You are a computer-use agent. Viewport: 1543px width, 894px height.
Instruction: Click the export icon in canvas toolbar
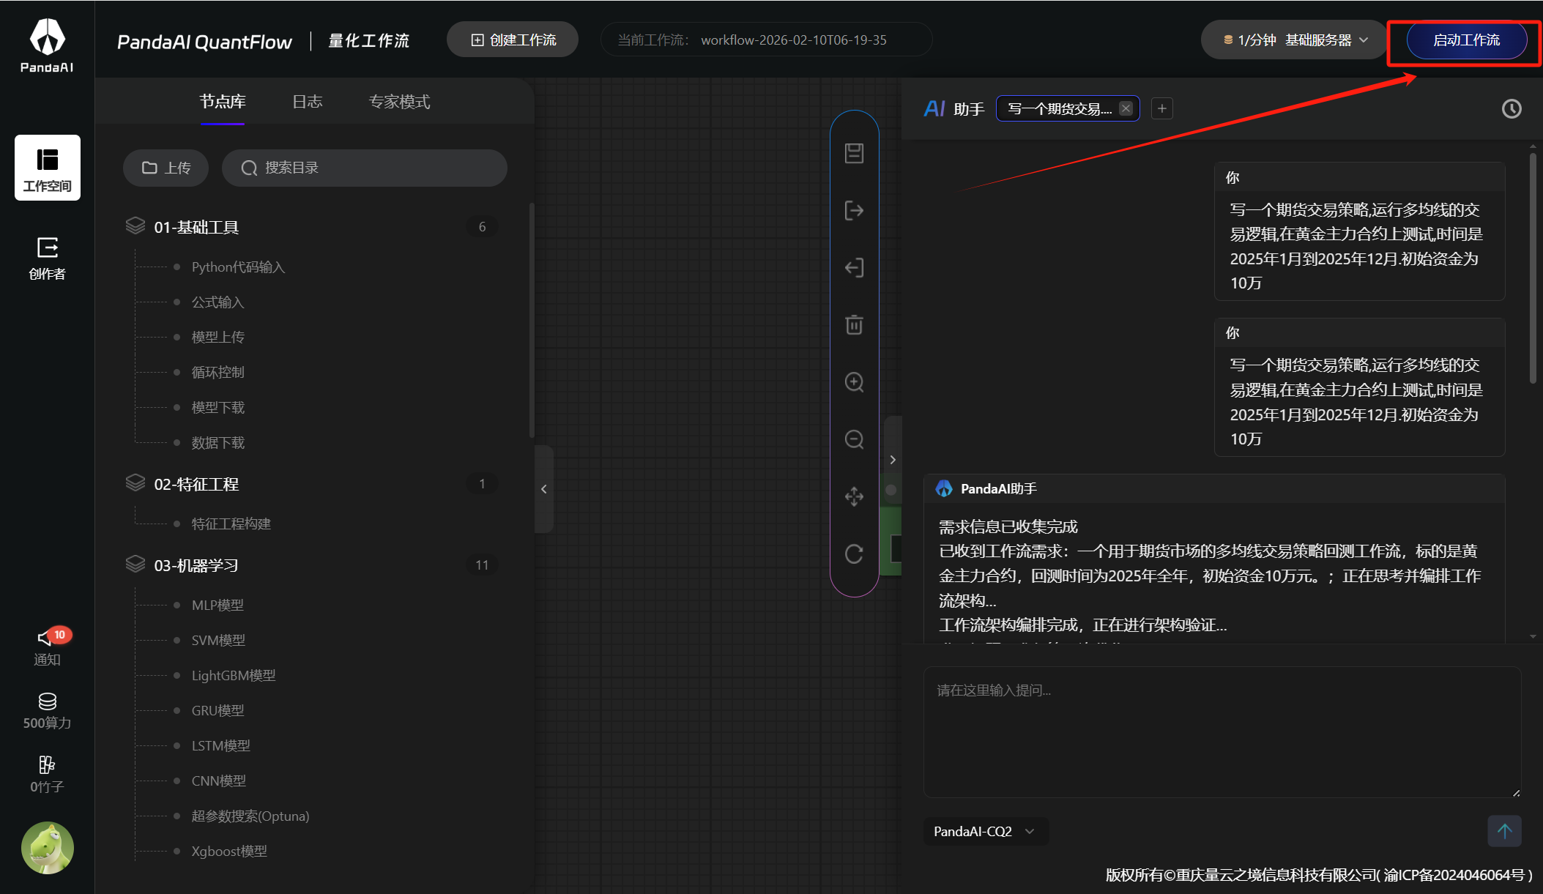coord(854,211)
